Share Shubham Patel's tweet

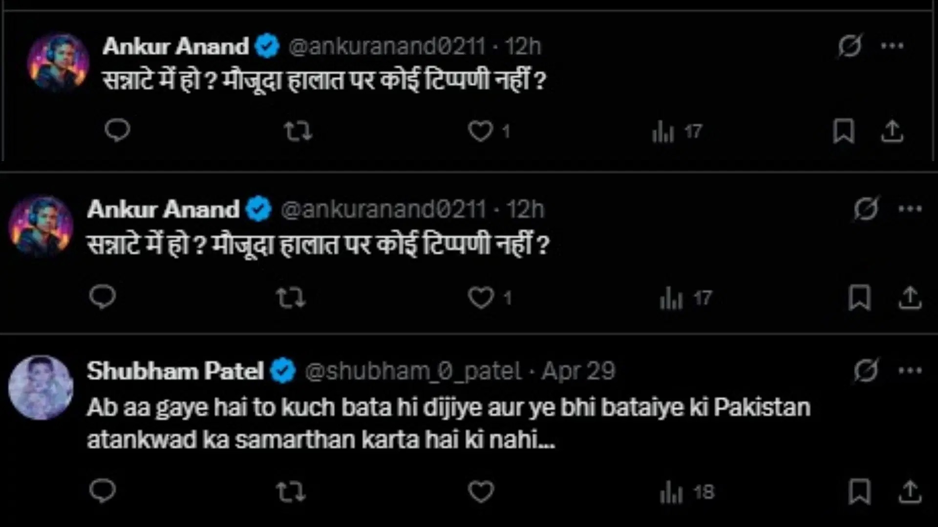pos(910,491)
